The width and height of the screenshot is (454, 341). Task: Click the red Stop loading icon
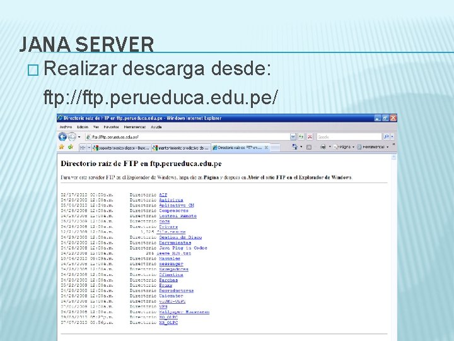pyautogui.click(x=310, y=136)
